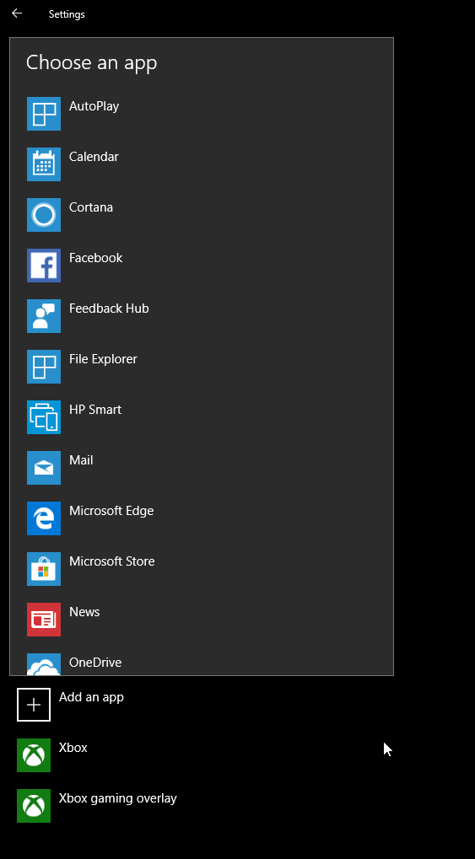Click the Mail envelope icon

coord(44,468)
